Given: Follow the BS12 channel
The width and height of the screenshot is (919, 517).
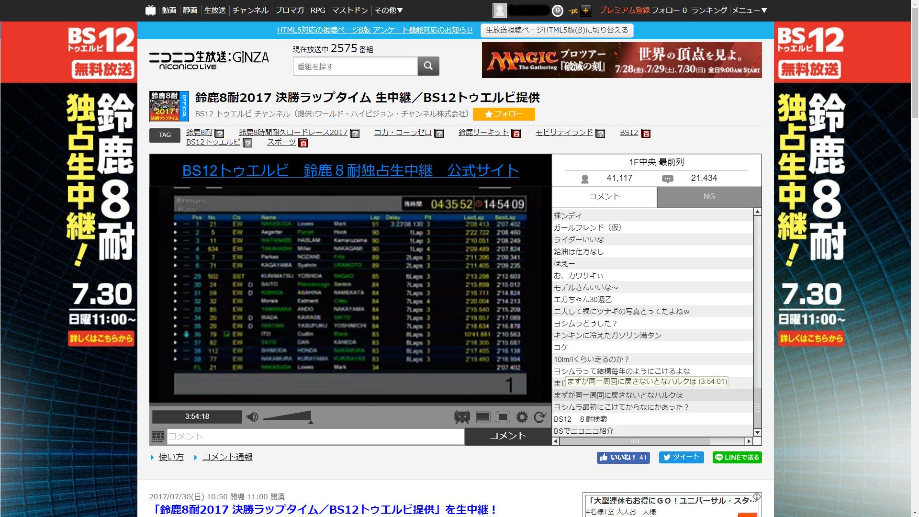Looking at the screenshot, I should 504,114.
